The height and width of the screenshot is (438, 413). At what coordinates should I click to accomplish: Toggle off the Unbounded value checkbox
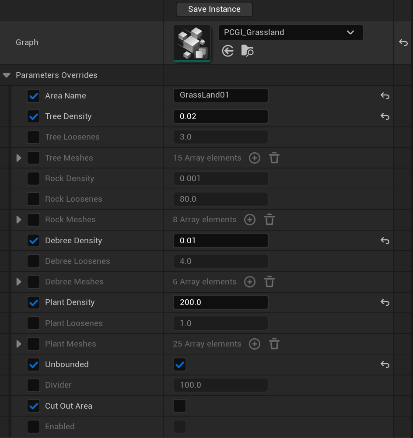coord(179,364)
